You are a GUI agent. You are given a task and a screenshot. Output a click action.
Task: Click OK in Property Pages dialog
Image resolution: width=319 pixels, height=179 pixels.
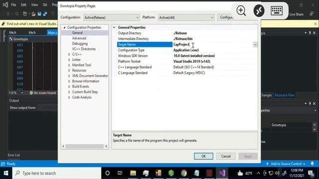point(203,156)
